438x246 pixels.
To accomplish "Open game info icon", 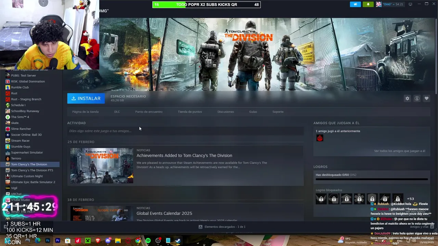I will click(417, 98).
